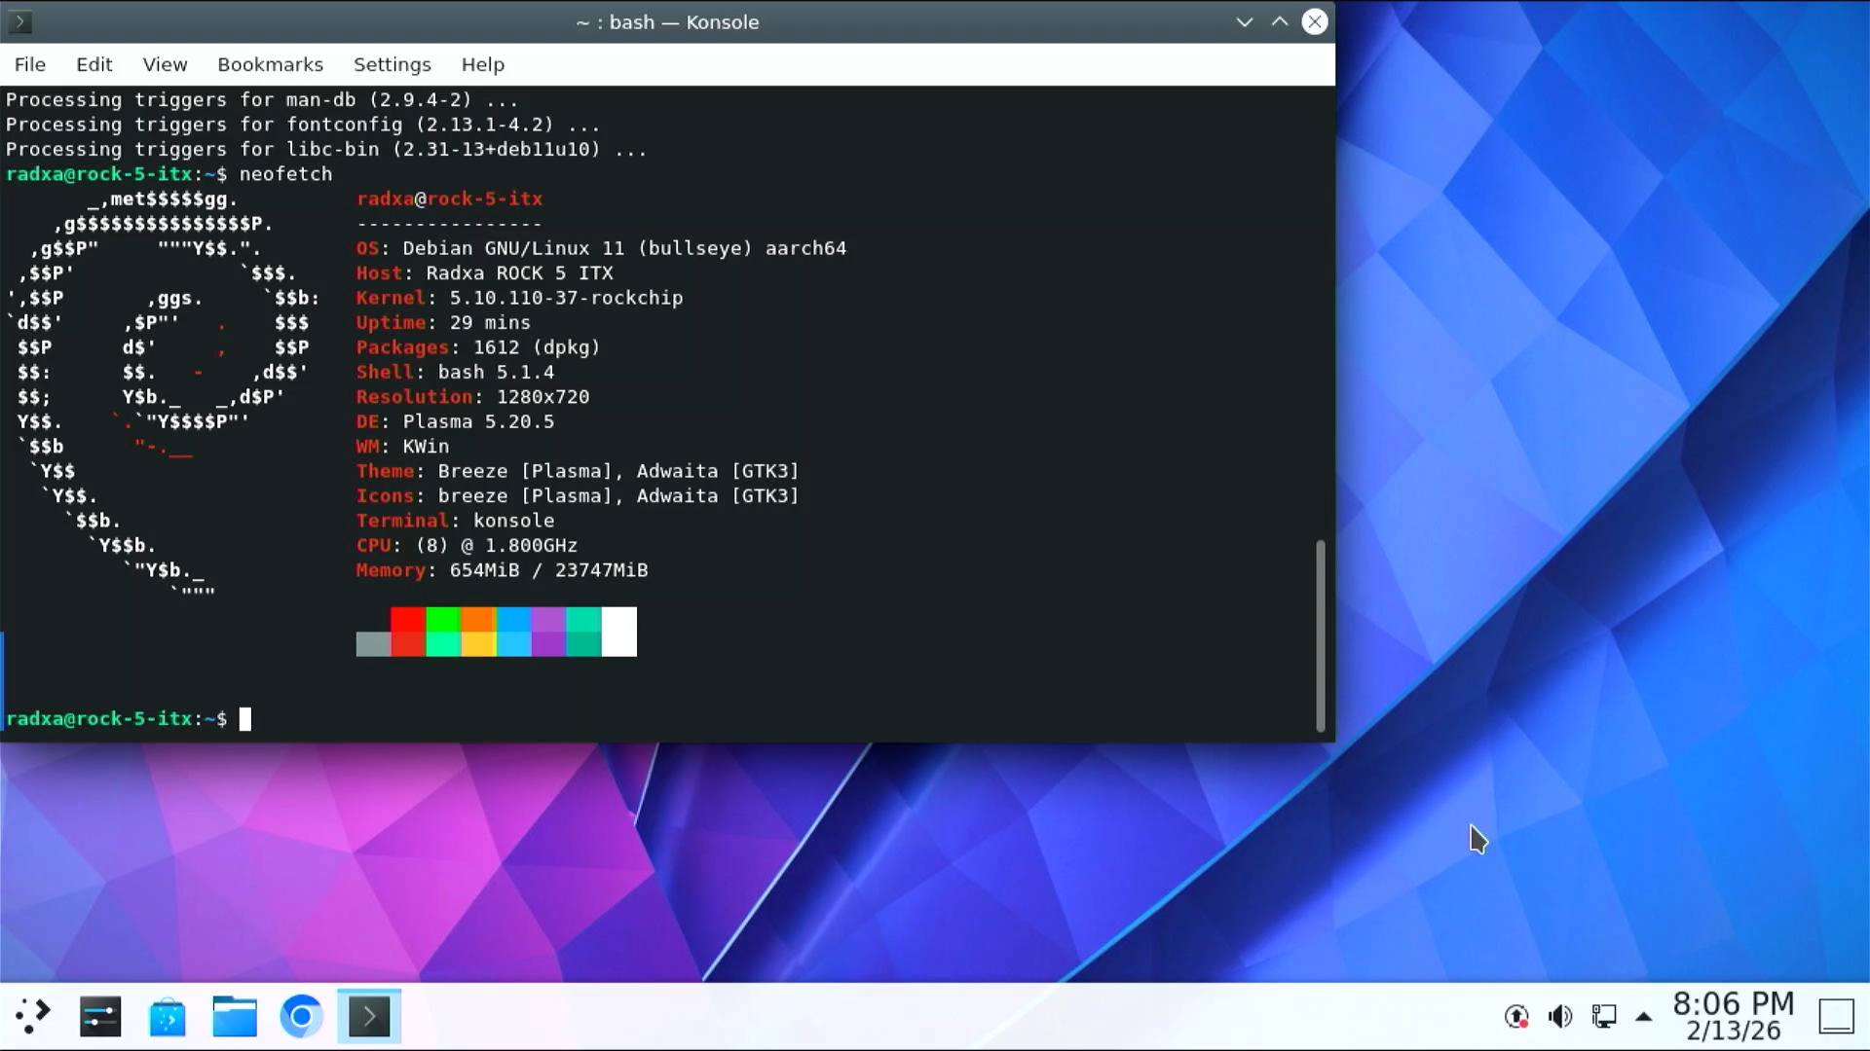Toggle the Show Desktop button on the panel
The width and height of the screenshot is (1870, 1051).
(x=1836, y=1017)
